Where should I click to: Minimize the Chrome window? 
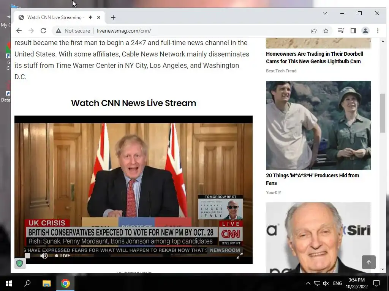tap(342, 13)
